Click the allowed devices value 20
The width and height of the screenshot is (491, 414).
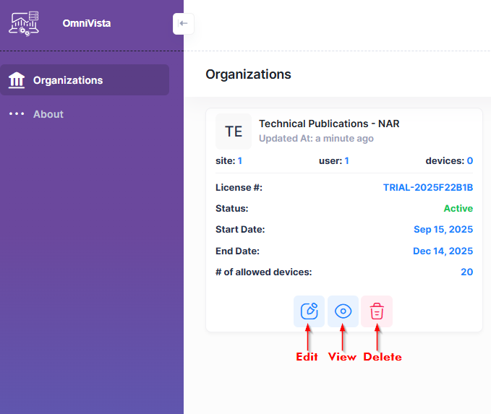click(466, 272)
